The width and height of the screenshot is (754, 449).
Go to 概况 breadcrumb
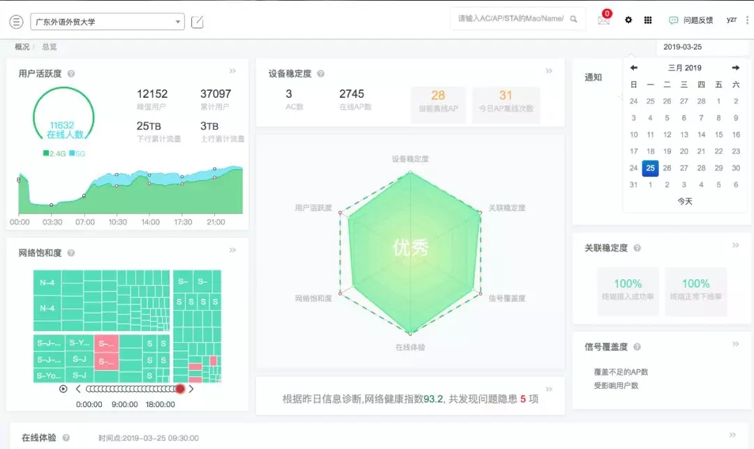[22, 47]
